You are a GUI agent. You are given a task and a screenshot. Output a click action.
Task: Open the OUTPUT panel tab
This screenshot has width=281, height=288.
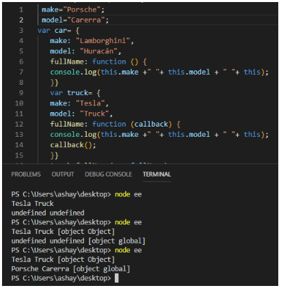point(63,174)
